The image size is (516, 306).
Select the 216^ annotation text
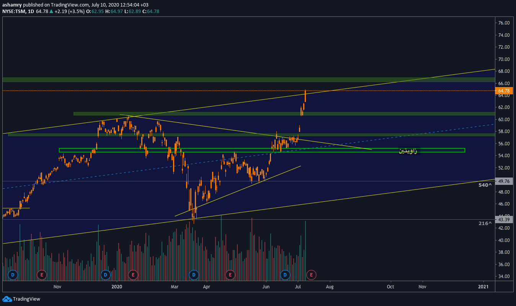(x=485, y=223)
